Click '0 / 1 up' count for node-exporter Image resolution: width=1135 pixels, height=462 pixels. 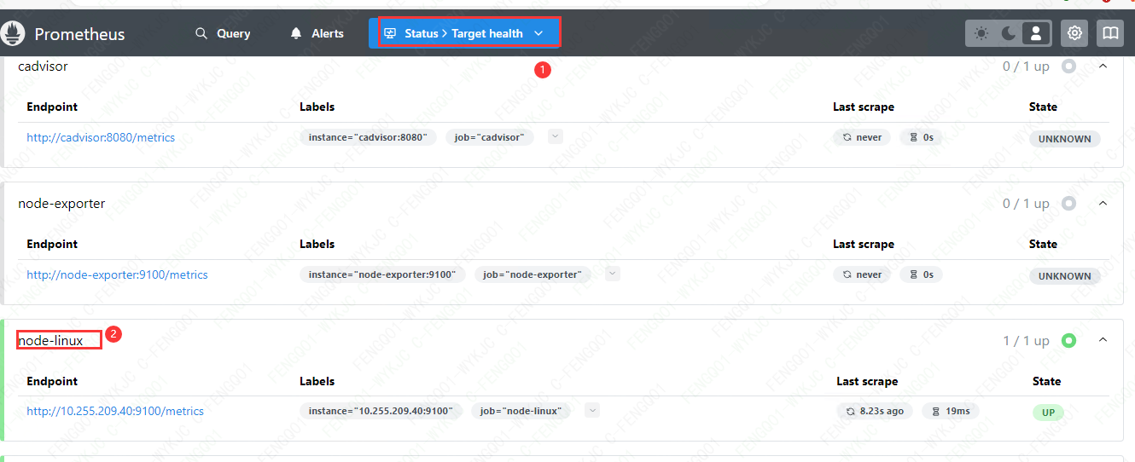1026,203
